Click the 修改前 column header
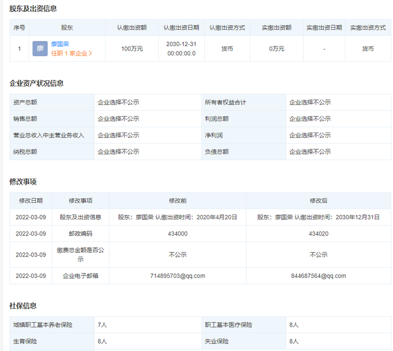 click(x=177, y=200)
